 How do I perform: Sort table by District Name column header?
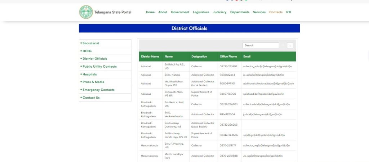[150, 57]
